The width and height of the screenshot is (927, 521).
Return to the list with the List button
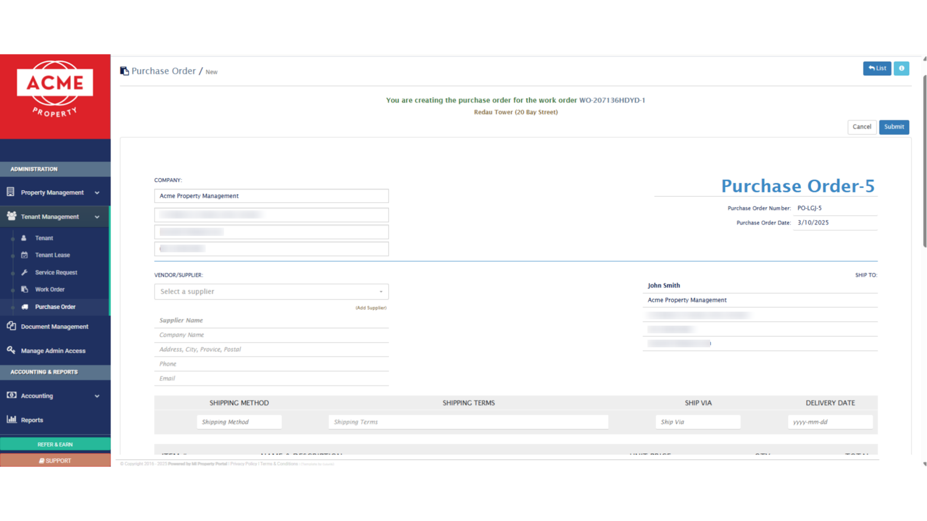pyautogui.click(x=877, y=68)
